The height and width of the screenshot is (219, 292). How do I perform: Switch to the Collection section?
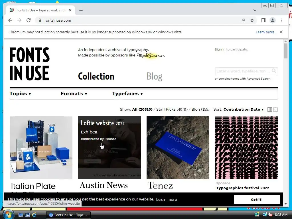pyautogui.click(x=96, y=76)
